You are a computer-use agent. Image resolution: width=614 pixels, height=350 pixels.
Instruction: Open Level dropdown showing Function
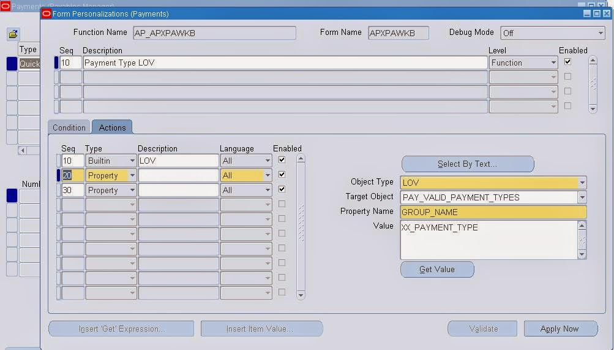click(553, 63)
